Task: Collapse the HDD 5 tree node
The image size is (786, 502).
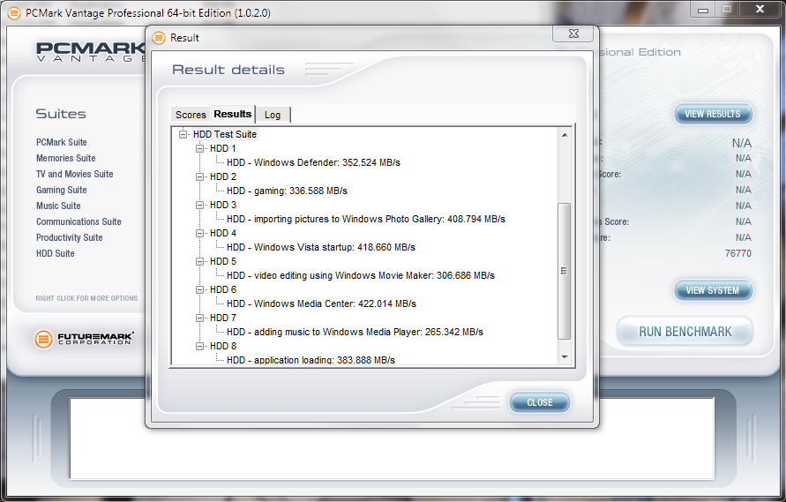Action: (200, 261)
